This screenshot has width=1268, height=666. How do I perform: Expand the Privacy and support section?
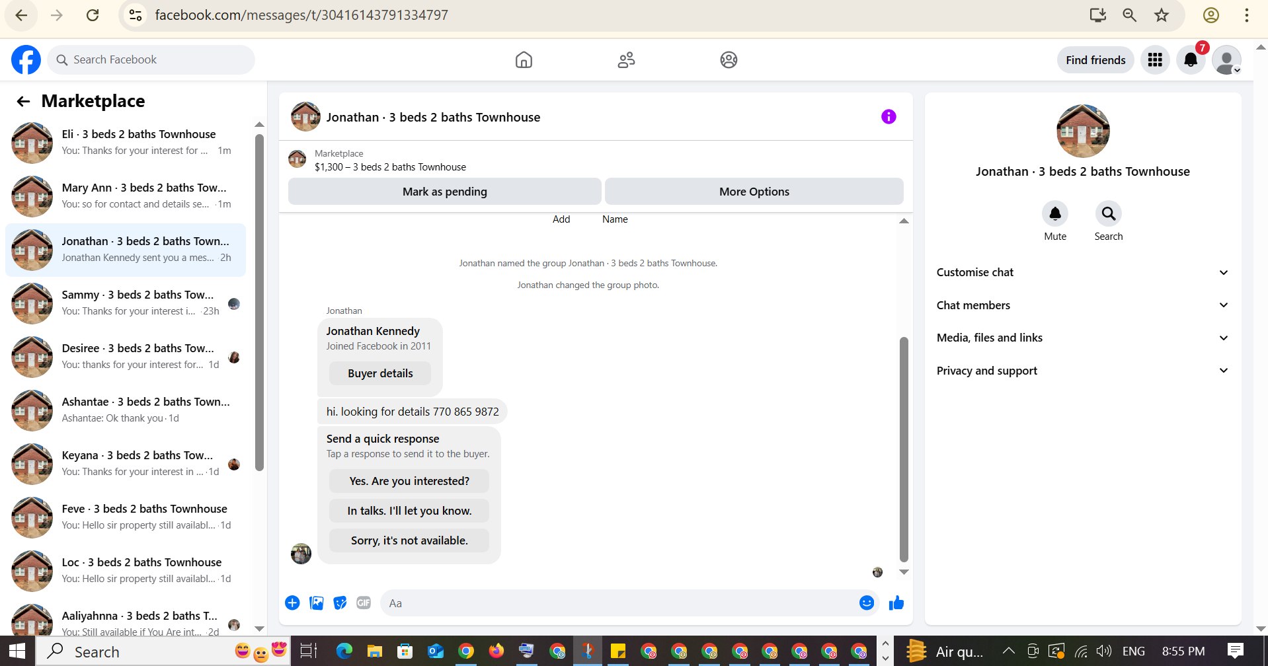[1082, 371]
